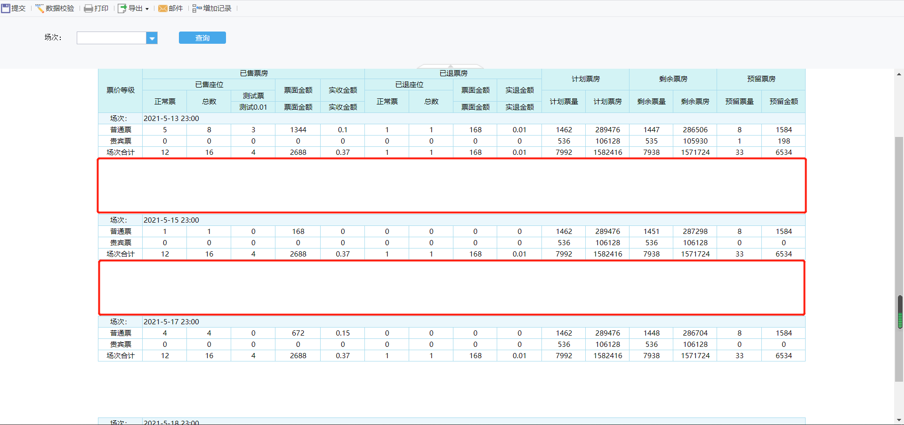Select the 票价等级 column header
The image size is (904, 425).
(x=121, y=90)
